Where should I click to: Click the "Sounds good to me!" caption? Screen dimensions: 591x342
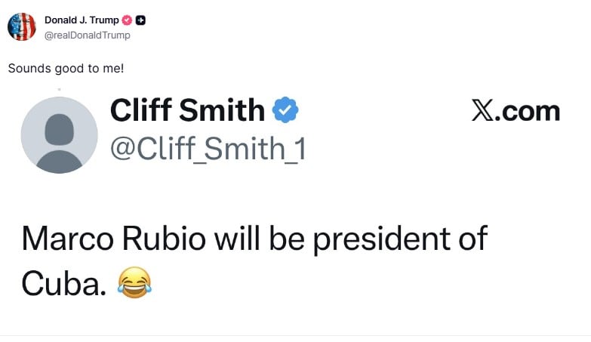(x=66, y=69)
